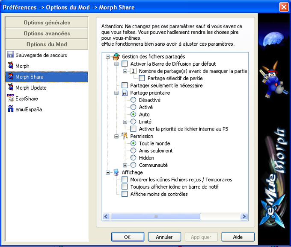This screenshot has height=247, width=291.
Task: Enable Activer la Barre de Diffusion par défaut
Action: tap(125, 64)
